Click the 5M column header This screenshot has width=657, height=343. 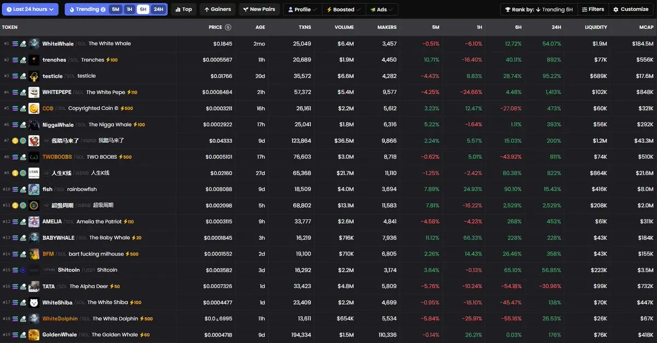tap(435, 27)
